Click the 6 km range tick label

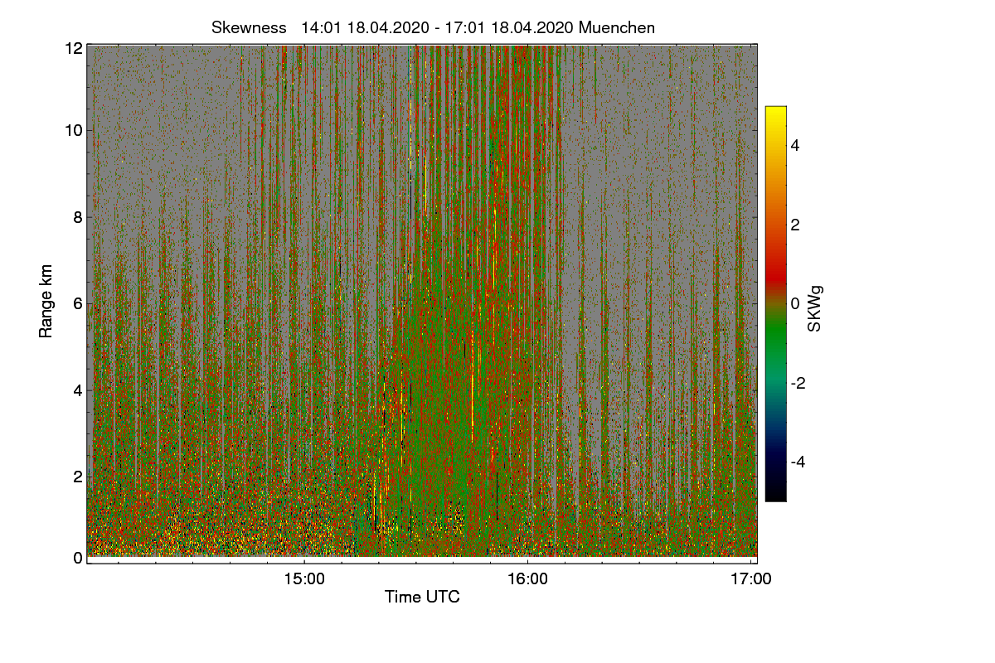coord(78,303)
